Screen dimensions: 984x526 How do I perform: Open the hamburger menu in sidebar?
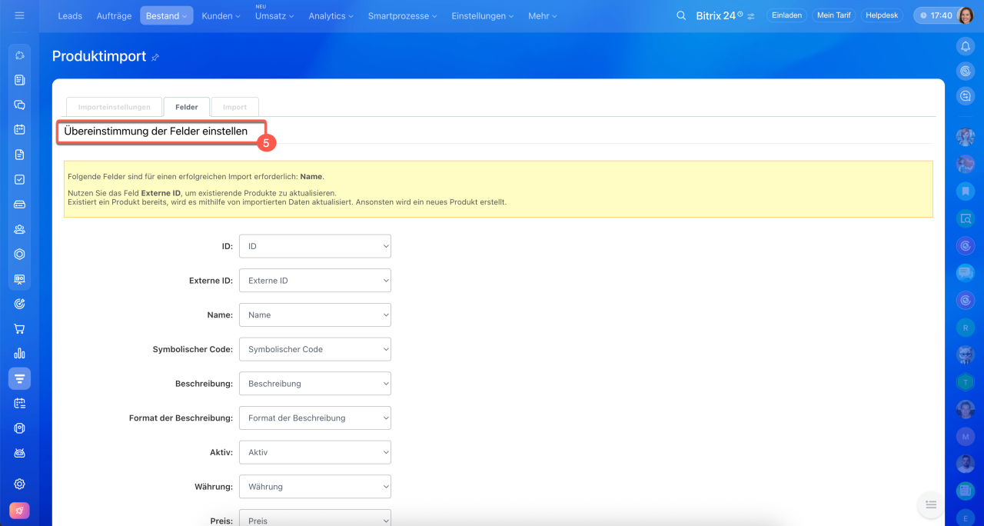(x=19, y=15)
